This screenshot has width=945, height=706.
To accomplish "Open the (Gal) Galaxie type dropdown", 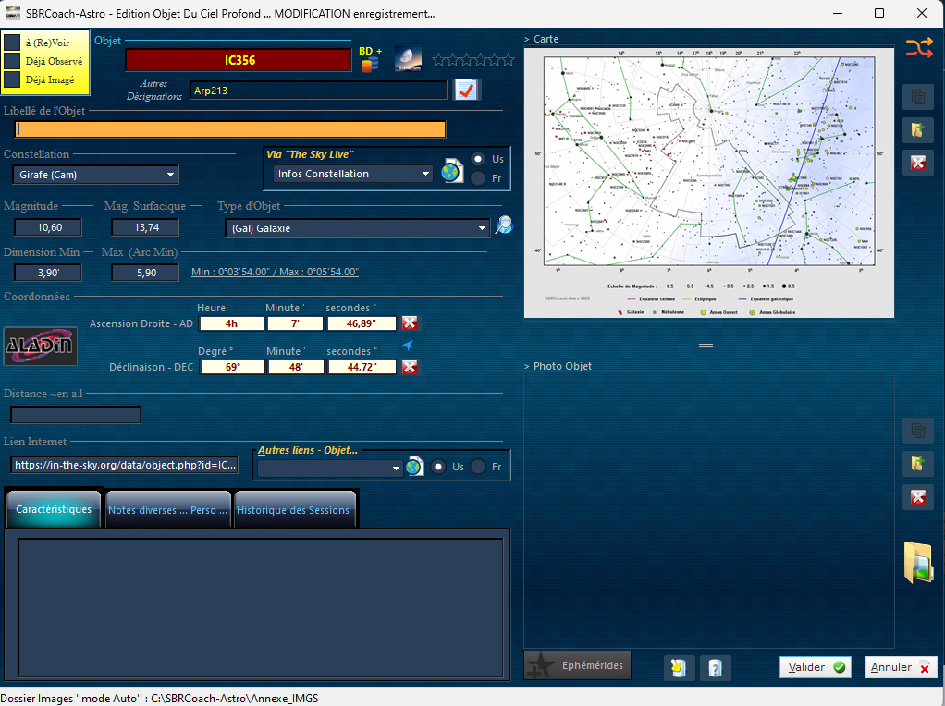I will click(357, 228).
